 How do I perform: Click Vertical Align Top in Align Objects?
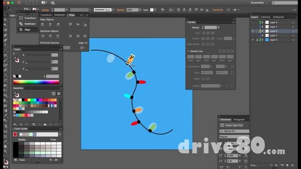(x=70, y=24)
